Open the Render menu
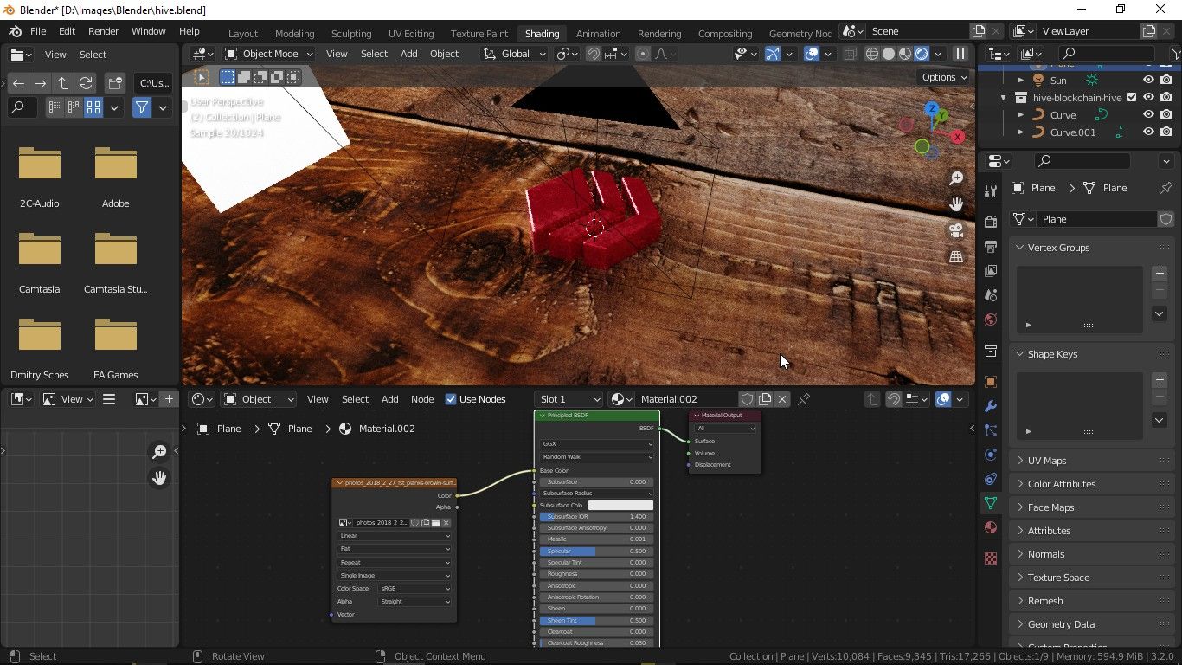Viewport: 1182px width, 665px height. coord(103,31)
